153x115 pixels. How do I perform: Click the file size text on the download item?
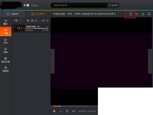click(x=45, y=30)
